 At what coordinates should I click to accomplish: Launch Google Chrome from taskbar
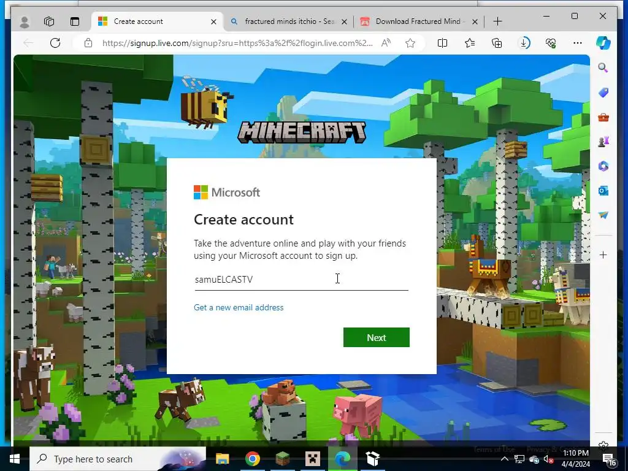[252, 459]
